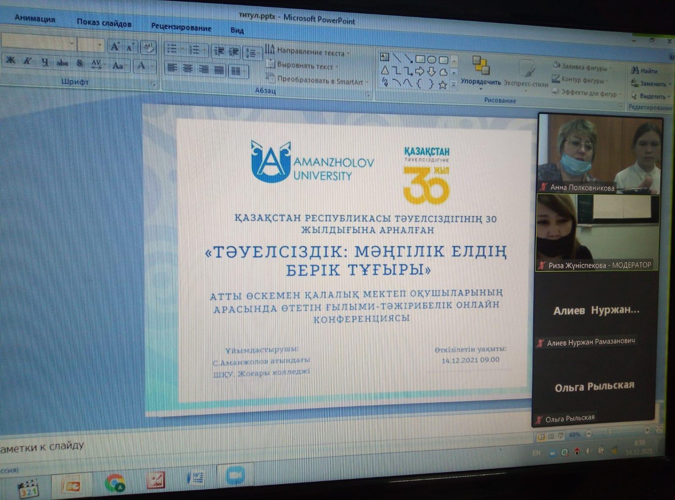Viewport: 675px width, 500px height.
Task: Select the oval shape
Action: tap(431, 59)
